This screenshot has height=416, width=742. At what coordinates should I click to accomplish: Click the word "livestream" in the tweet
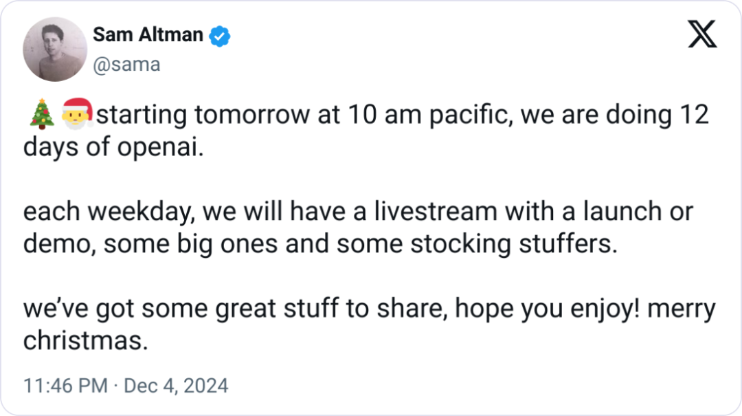click(436, 212)
